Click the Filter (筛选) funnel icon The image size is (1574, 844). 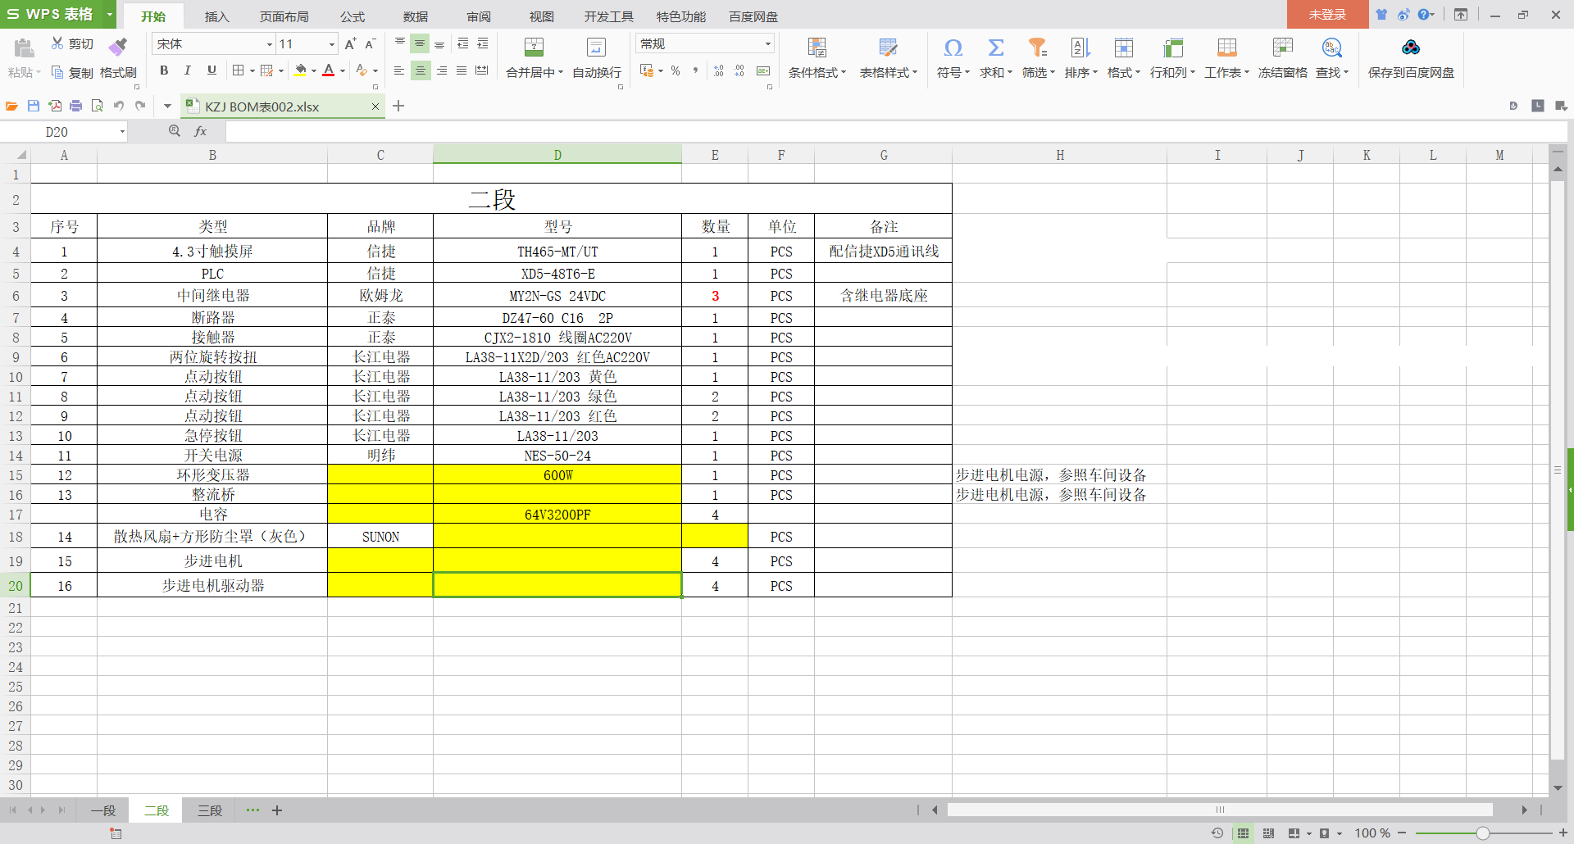point(1038,48)
